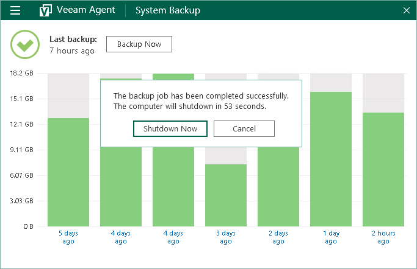
Task: Close the Veeam Agent window
Action: pyautogui.click(x=407, y=10)
